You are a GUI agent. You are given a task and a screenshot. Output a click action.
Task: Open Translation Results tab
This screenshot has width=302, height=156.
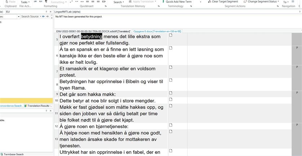tap(38, 106)
